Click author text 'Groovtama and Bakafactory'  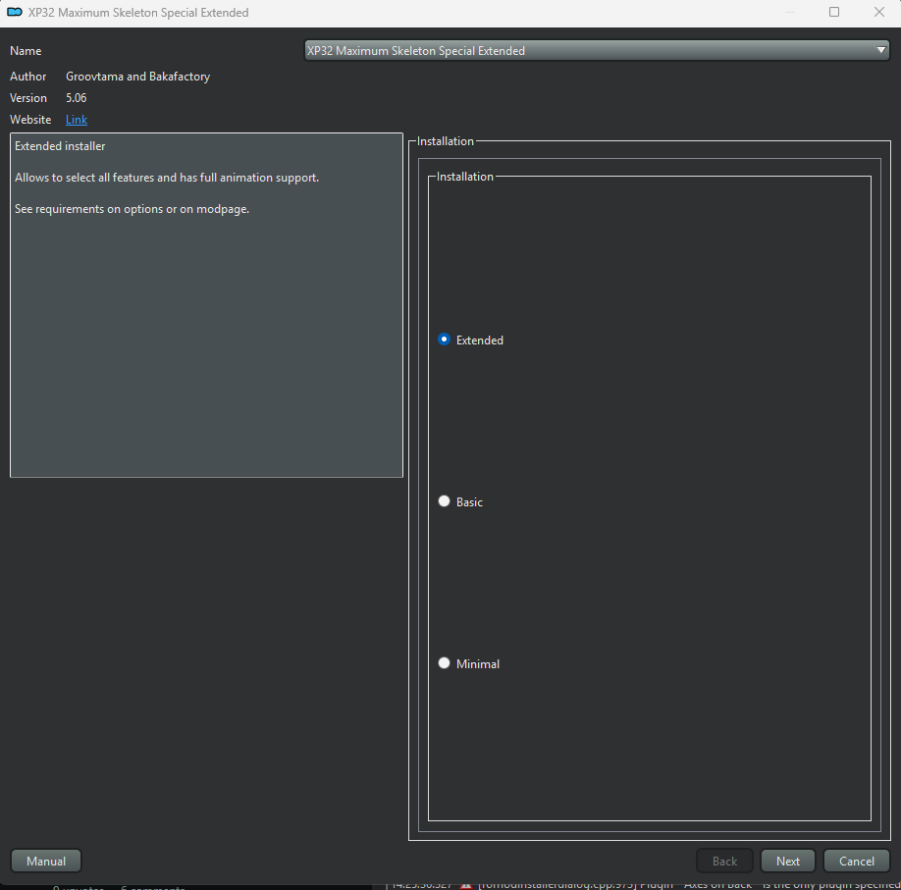pos(138,77)
